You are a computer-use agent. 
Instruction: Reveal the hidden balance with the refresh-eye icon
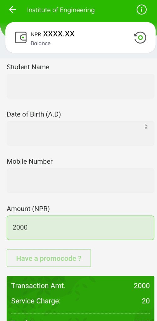coord(140,38)
